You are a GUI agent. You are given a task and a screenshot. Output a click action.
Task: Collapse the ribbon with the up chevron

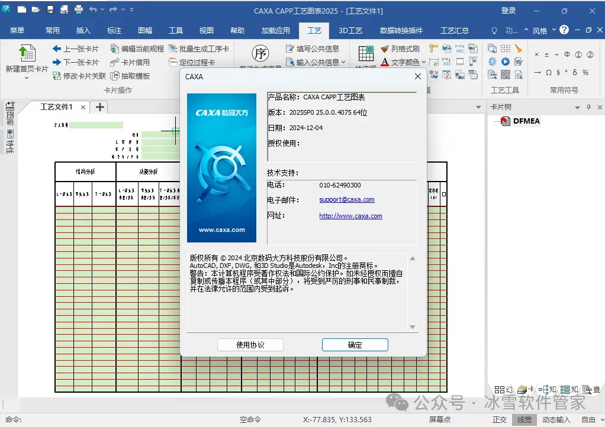tap(526, 30)
